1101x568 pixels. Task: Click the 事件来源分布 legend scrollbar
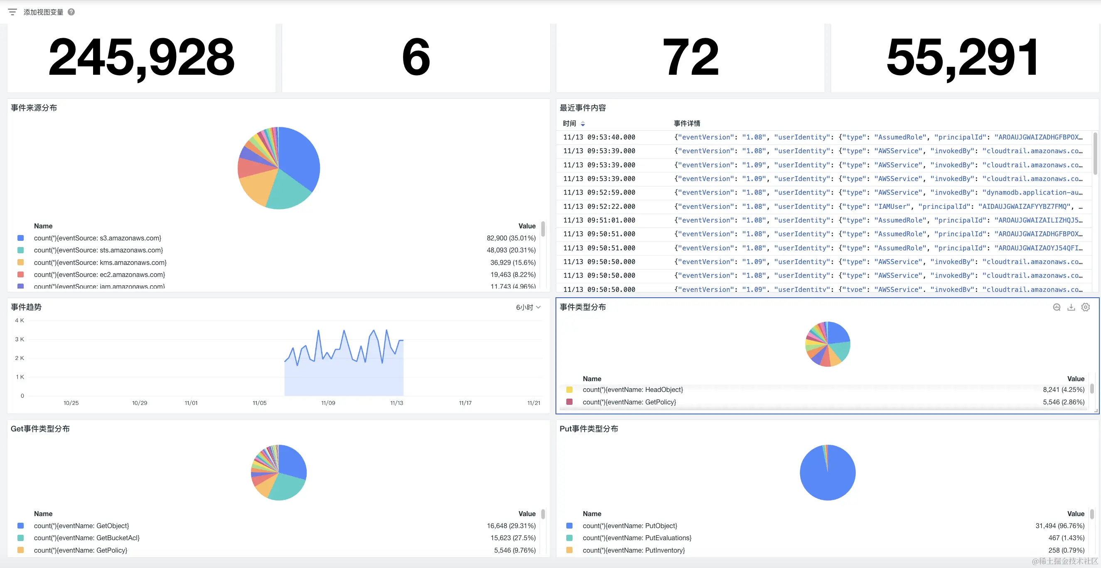(x=543, y=229)
